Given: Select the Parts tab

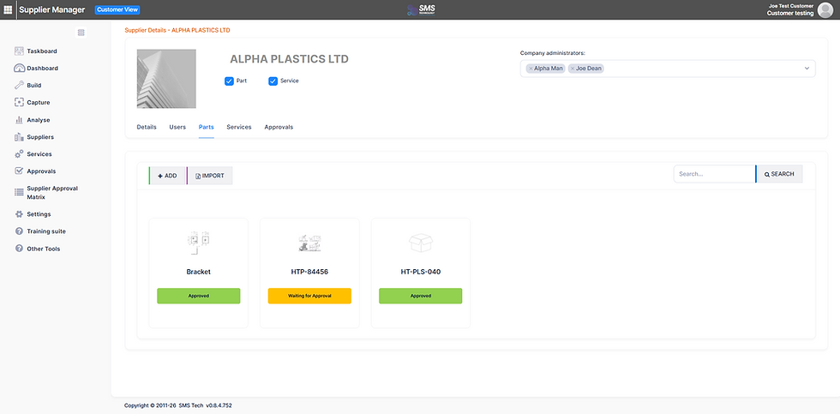Looking at the screenshot, I should coord(207,127).
